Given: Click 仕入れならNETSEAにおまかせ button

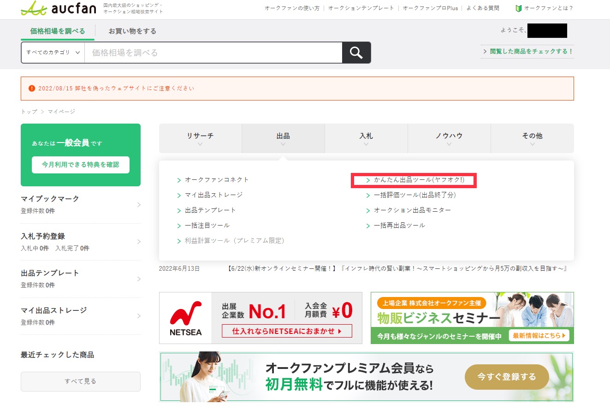Looking at the screenshot, I should click(286, 331).
